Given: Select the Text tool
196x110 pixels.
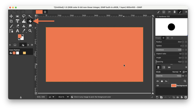Looking at the screenshot, I should coord(17,31).
